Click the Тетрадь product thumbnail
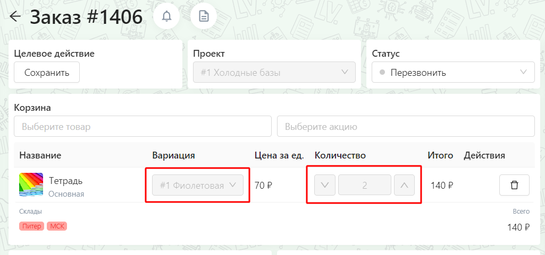Screen dimensions: 545x255 coord(31,184)
